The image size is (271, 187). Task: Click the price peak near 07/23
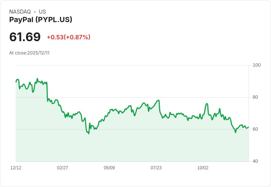[159, 100]
